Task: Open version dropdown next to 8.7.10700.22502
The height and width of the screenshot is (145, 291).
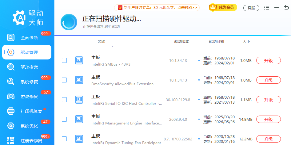Action: (199, 139)
